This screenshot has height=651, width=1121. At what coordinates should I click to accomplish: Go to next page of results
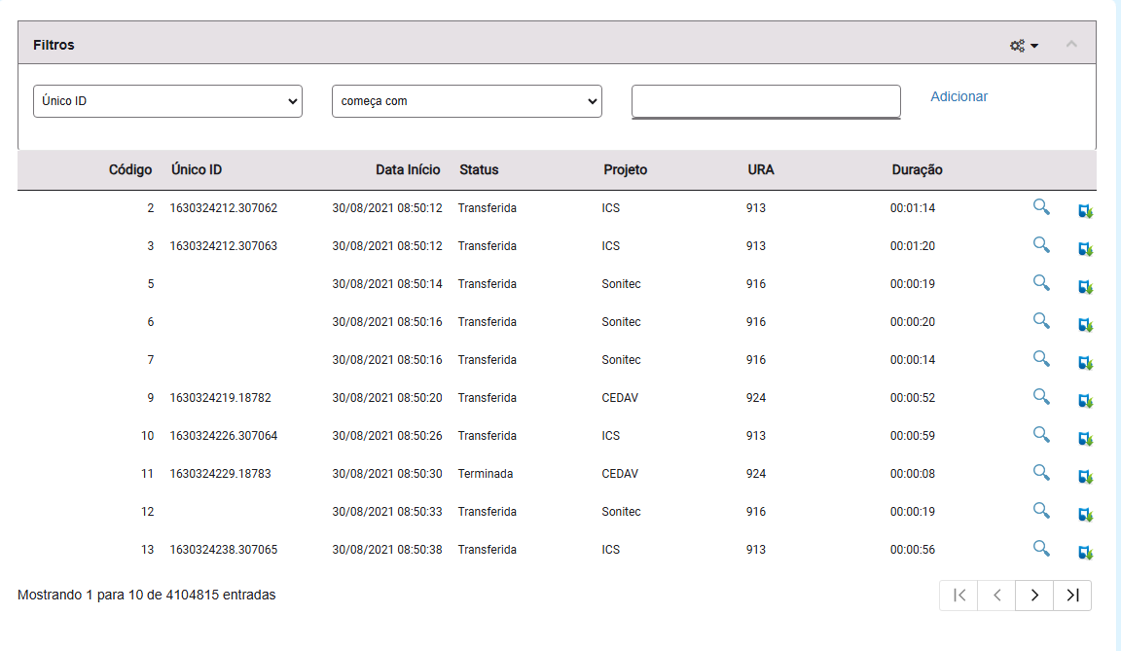(1034, 596)
